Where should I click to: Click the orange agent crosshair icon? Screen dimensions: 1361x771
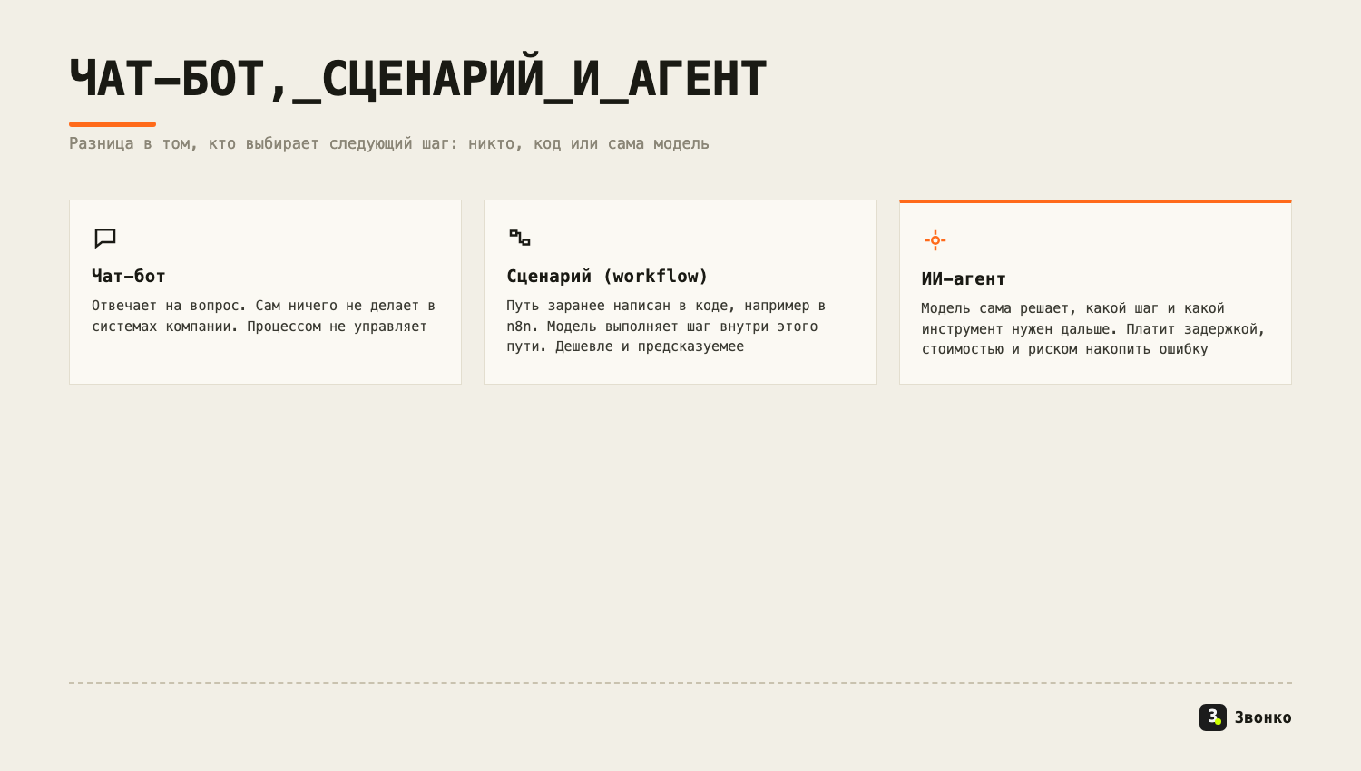coord(935,240)
